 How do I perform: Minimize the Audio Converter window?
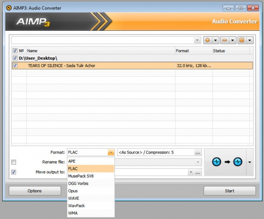(228, 8)
